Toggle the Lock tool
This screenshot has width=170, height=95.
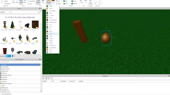click(x=58, y=1)
